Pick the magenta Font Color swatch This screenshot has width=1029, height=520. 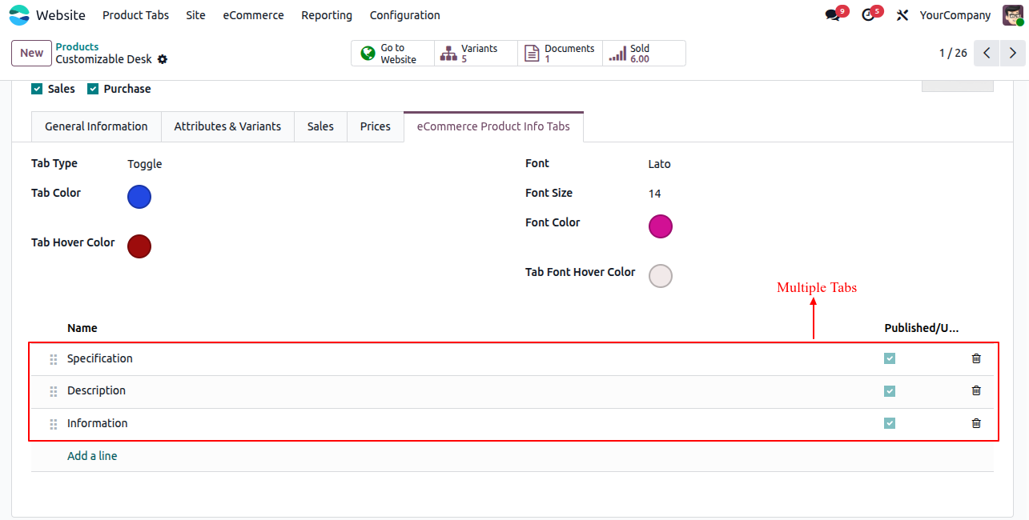661,226
